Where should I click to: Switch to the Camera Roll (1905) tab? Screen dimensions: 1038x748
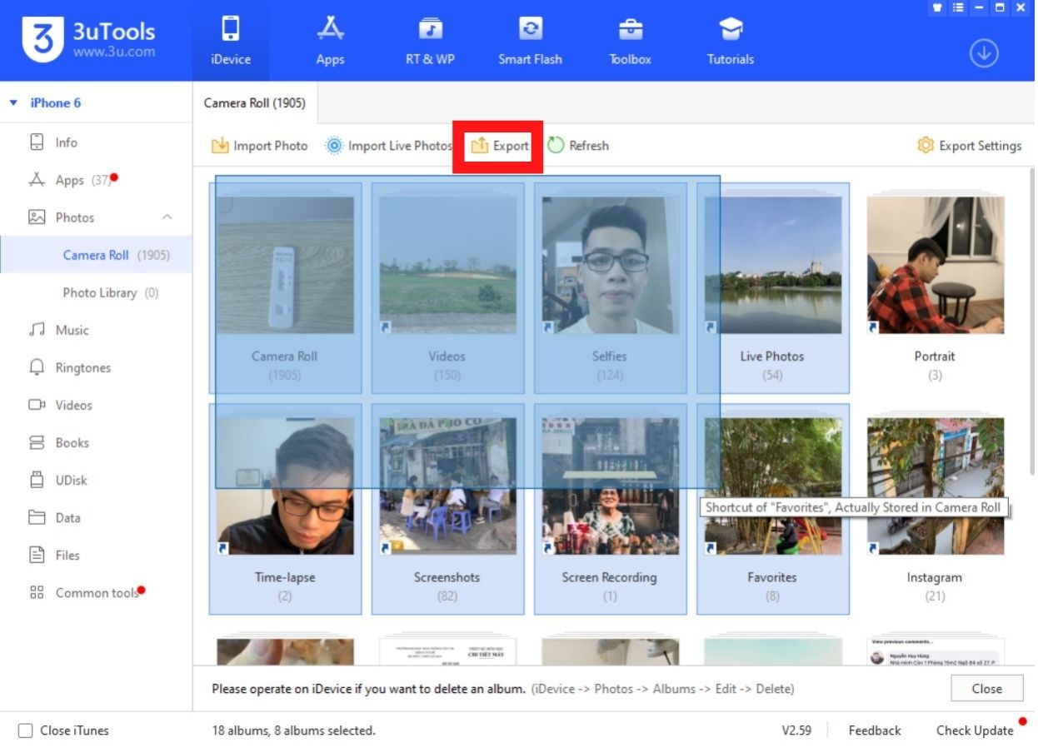tap(255, 103)
